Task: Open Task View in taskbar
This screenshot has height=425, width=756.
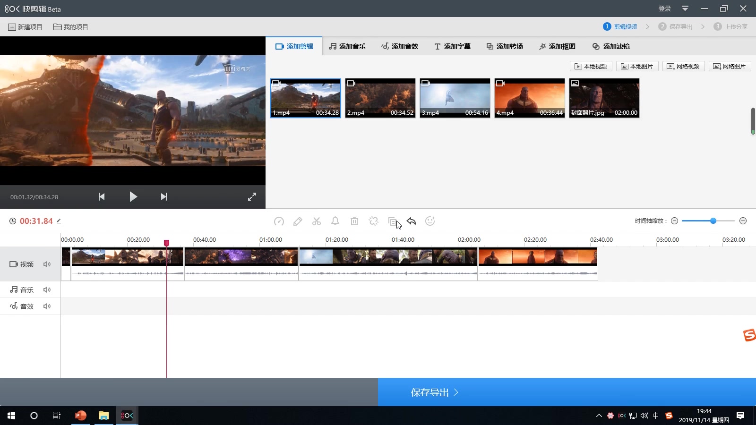Action: pos(57,416)
